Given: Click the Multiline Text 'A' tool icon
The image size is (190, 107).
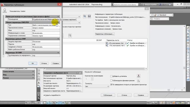Looking at the screenshot, I should tap(39, 83).
